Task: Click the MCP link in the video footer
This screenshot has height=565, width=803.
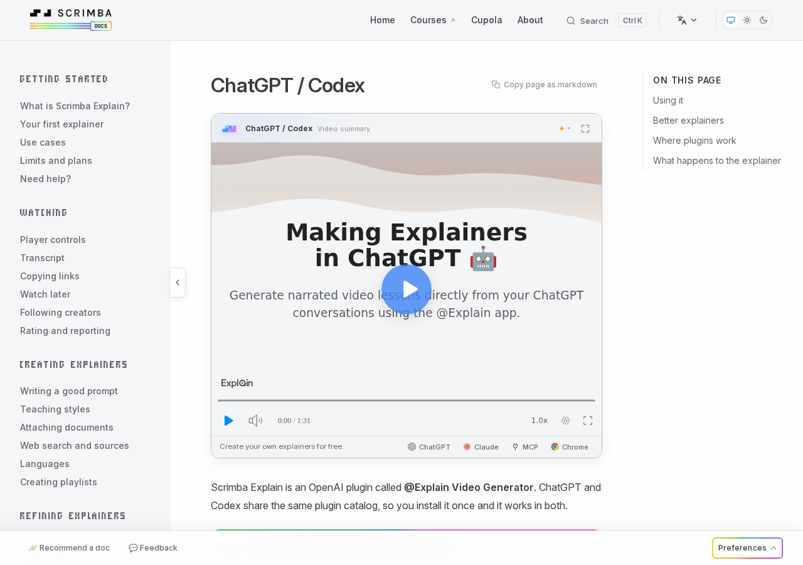Action: pyautogui.click(x=525, y=447)
